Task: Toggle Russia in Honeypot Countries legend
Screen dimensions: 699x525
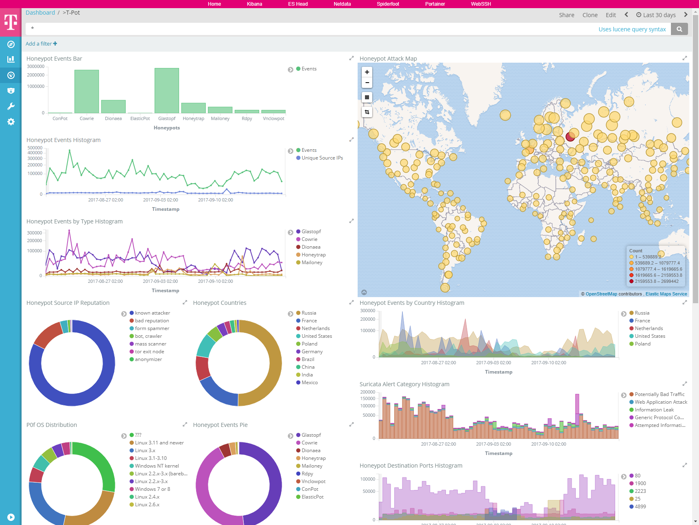Action: [x=308, y=313]
